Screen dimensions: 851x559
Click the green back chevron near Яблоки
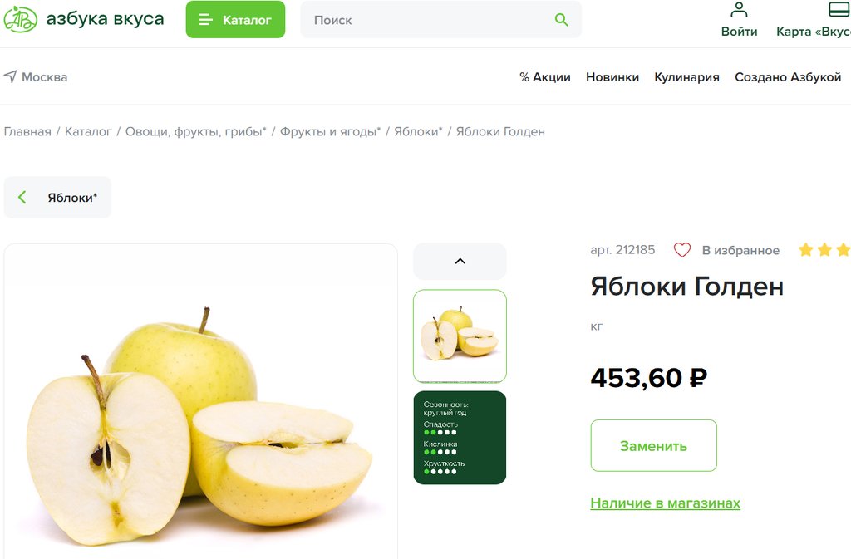[x=22, y=197]
